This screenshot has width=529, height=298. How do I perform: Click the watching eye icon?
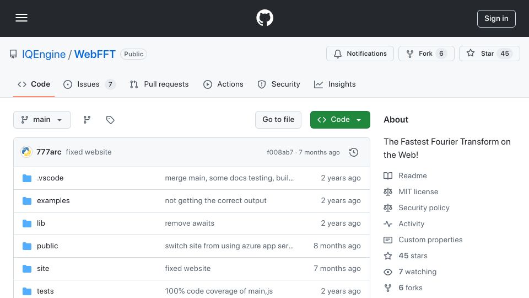pos(388,272)
